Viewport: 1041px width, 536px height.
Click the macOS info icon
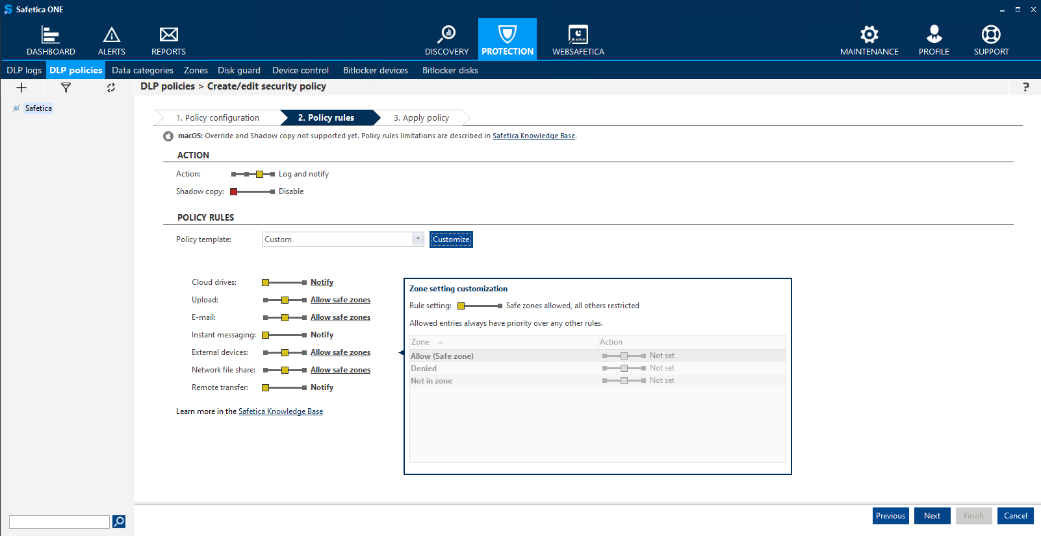(x=168, y=136)
